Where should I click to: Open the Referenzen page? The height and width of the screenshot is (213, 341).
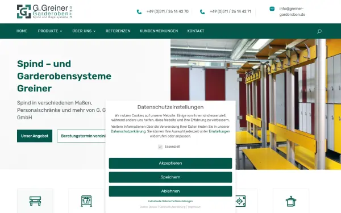(118, 31)
